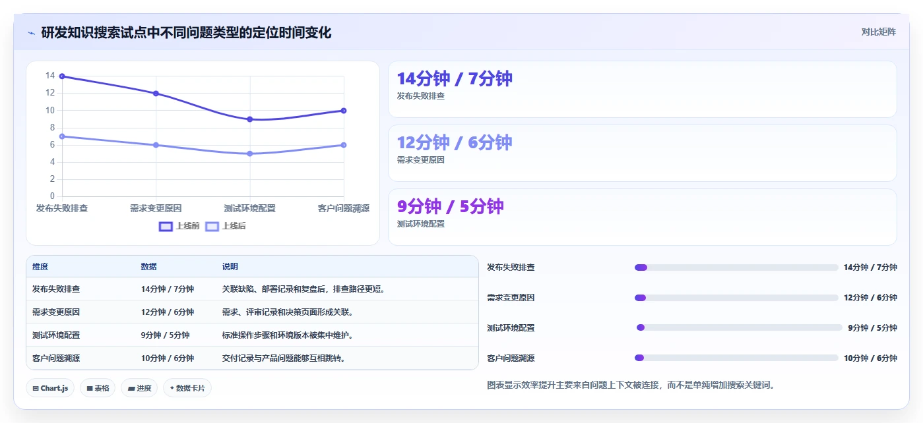923x423 pixels.
Task: Open the 14分钟 / 7分钟 data card
Action: 643,90
